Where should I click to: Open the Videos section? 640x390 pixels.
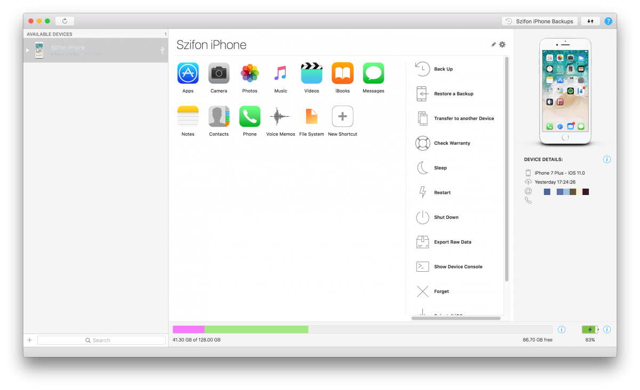(x=311, y=74)
